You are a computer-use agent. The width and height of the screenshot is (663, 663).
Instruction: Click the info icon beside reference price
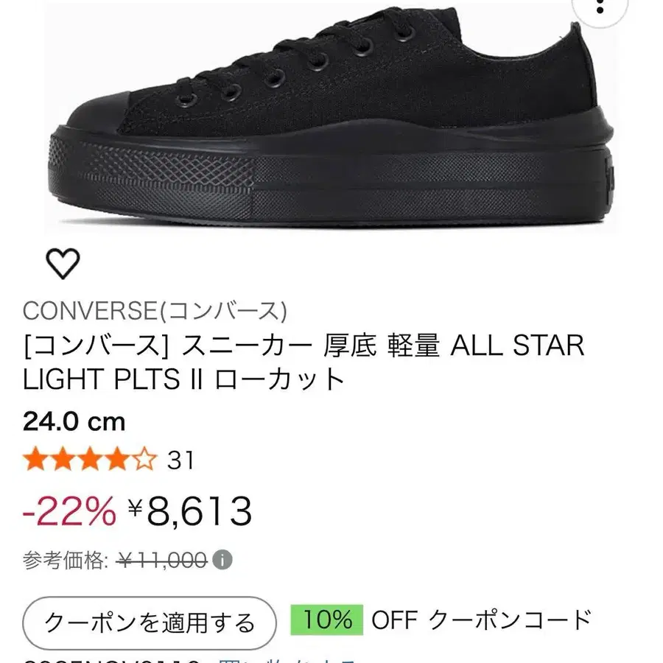(x=222, y=561)
